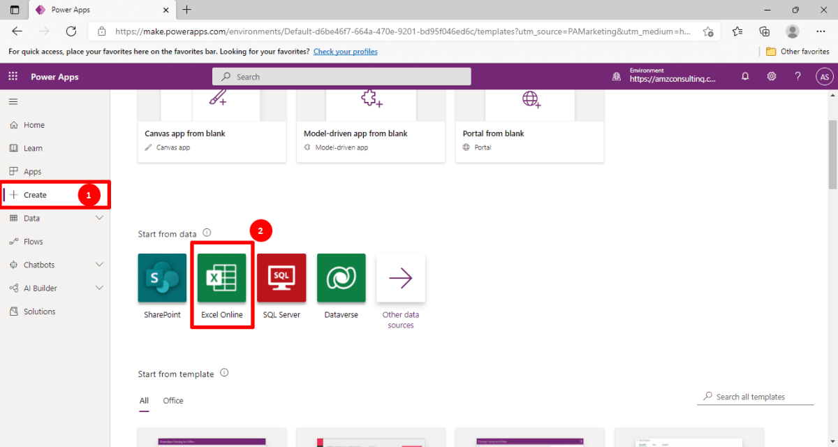Expand the Chatbots section

[99, 264]
